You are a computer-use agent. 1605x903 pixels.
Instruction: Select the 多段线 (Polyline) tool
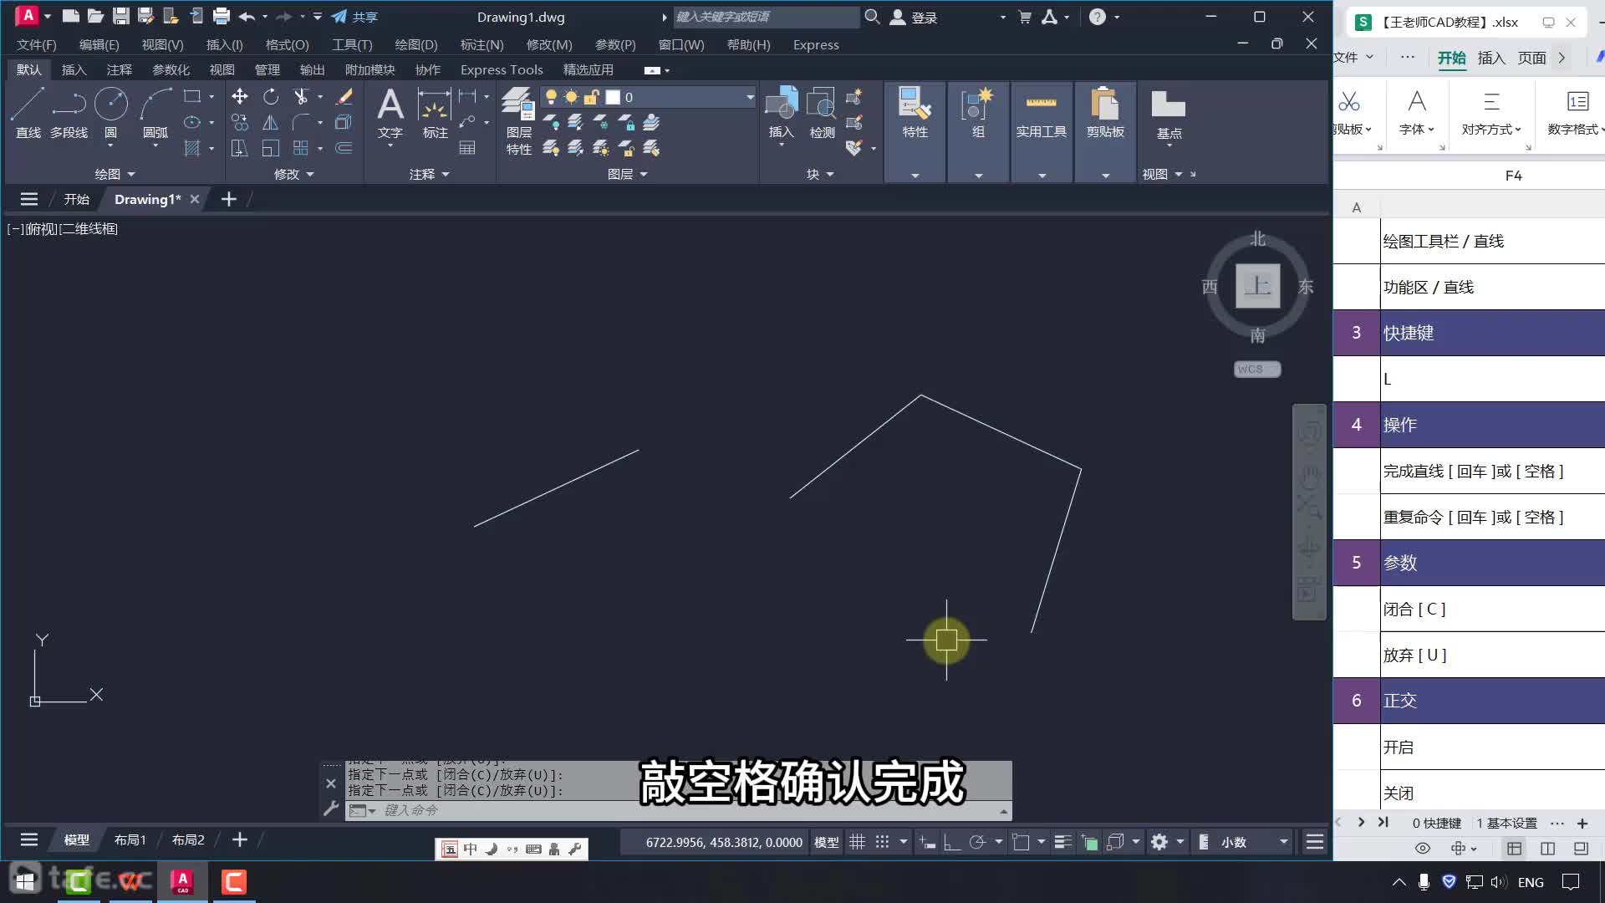pyautogui.click(x=69, y=113)
